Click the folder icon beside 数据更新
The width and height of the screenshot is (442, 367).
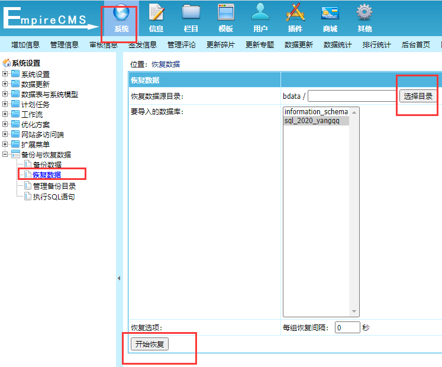point(15,84)
